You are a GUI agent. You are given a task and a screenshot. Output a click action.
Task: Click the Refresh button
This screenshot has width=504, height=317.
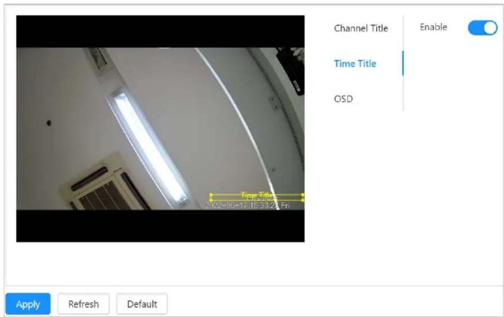[x=83, y=304]
